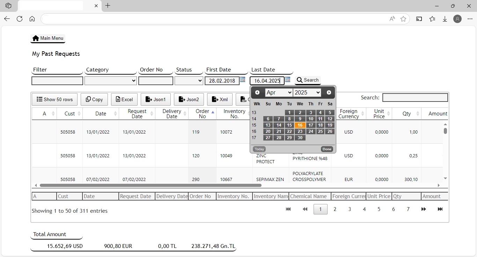This screenshot has height=257, width=477.
Task: Go to next table page
Action: [424, 209]
